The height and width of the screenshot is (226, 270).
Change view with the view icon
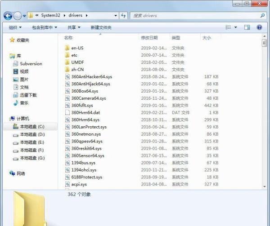(228, 27)
